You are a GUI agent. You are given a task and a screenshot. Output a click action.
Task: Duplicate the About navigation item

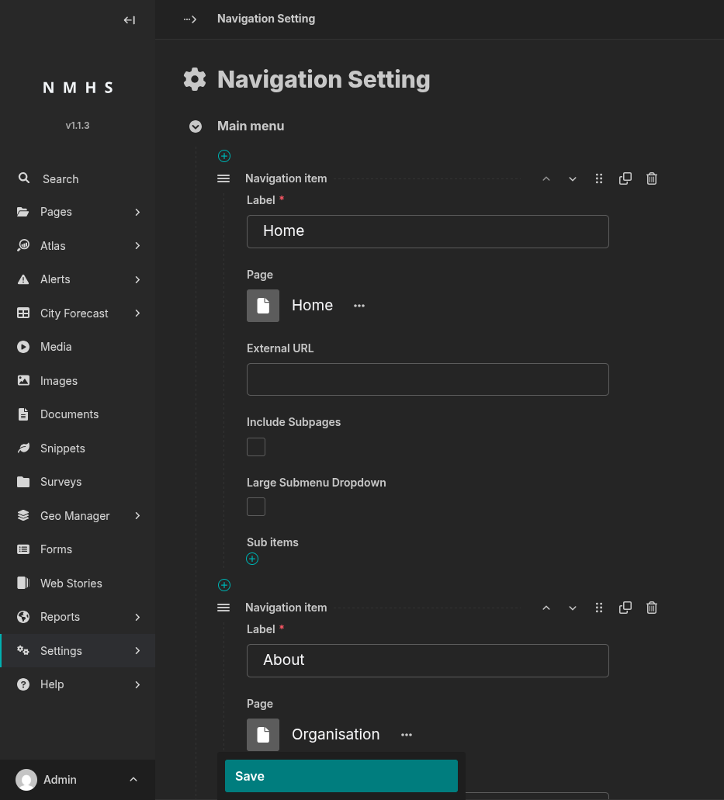pos(625,608)
